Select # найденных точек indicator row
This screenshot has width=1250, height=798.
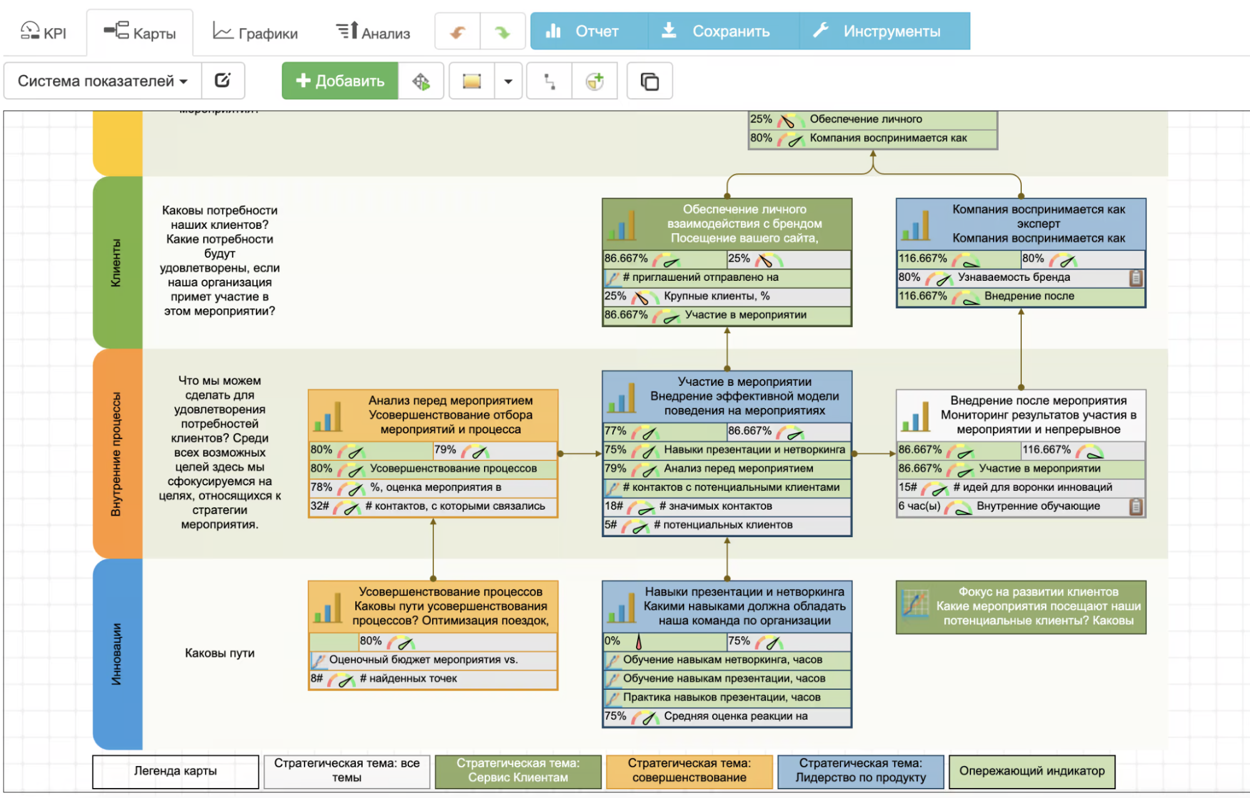click(433, 679)
